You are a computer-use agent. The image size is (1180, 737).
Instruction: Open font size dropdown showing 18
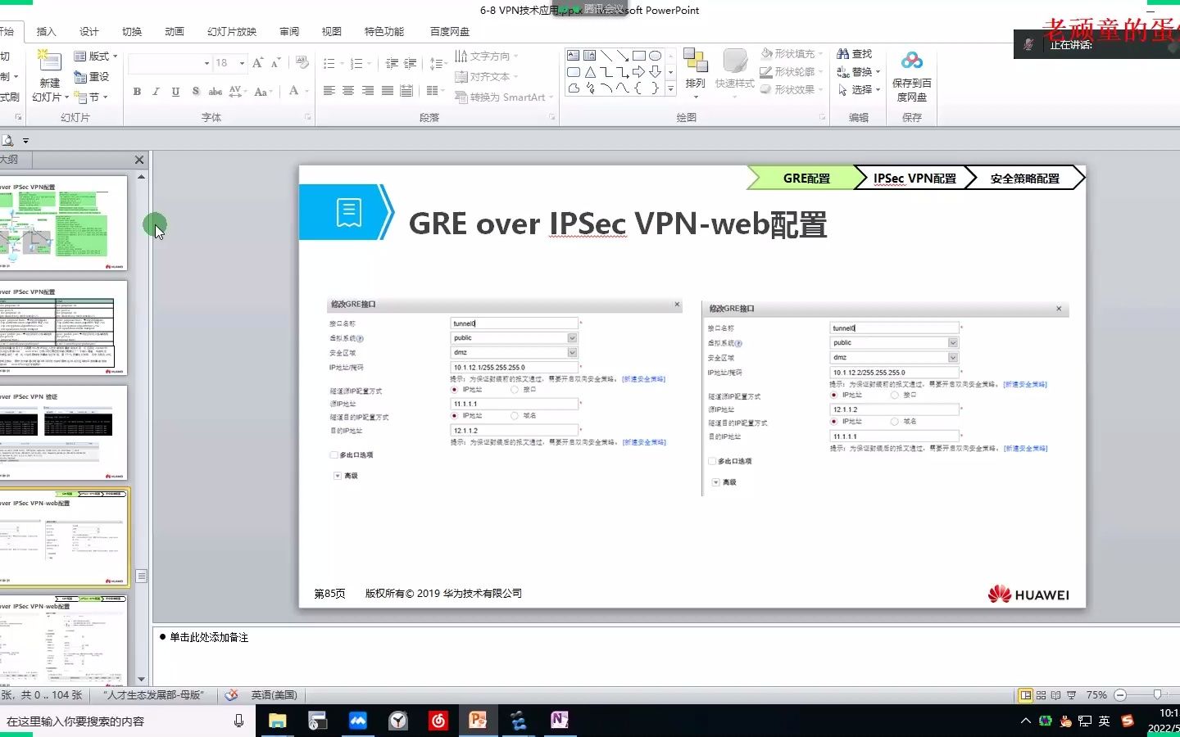(242, 63)
